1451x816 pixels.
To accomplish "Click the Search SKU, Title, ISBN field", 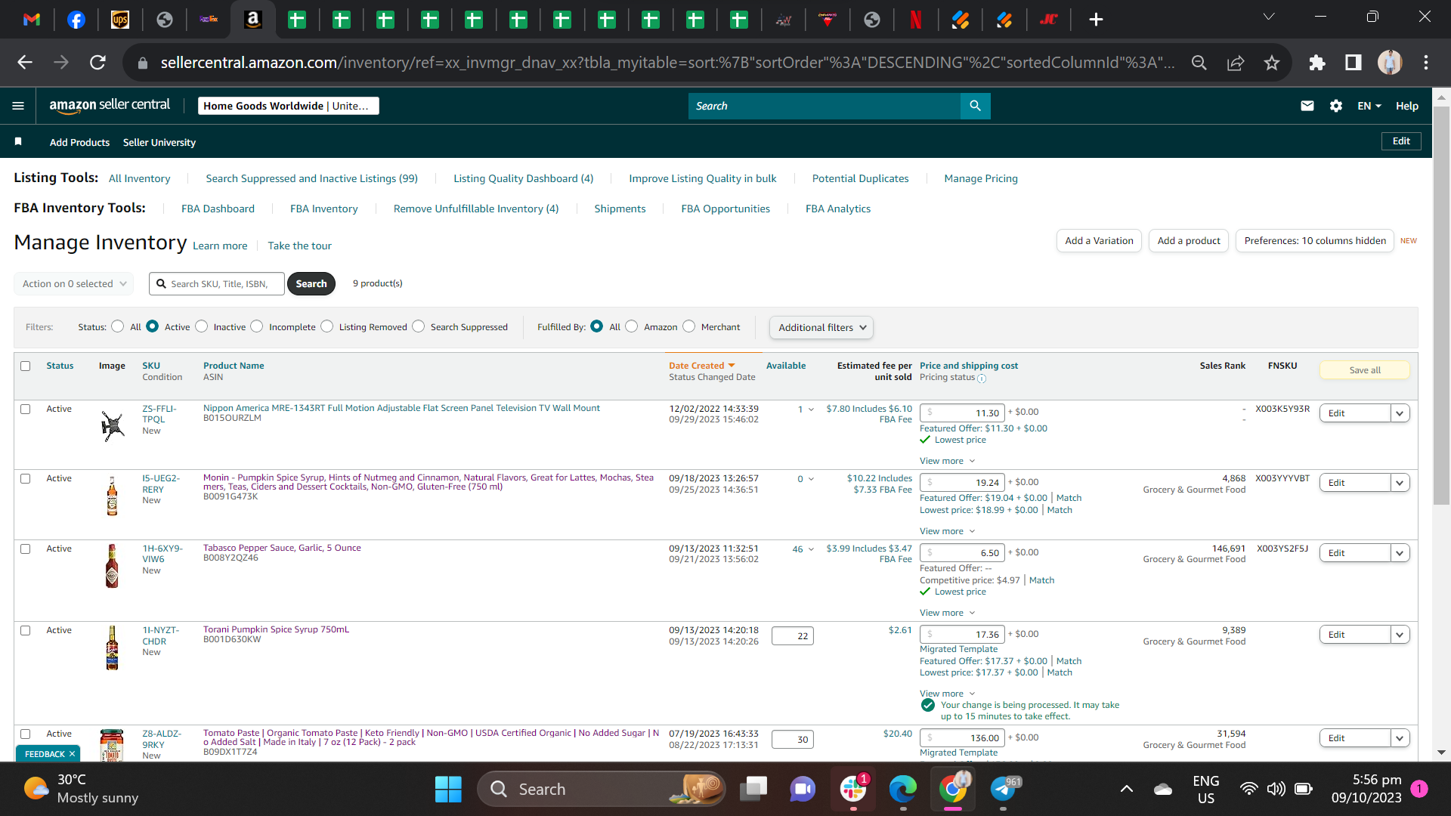I will [x=217, y=284].
